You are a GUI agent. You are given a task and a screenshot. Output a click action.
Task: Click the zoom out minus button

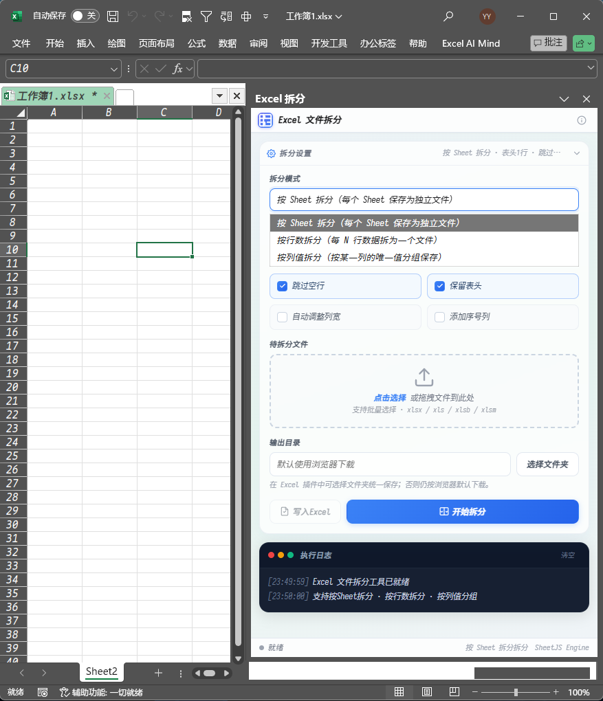(475, 692)
